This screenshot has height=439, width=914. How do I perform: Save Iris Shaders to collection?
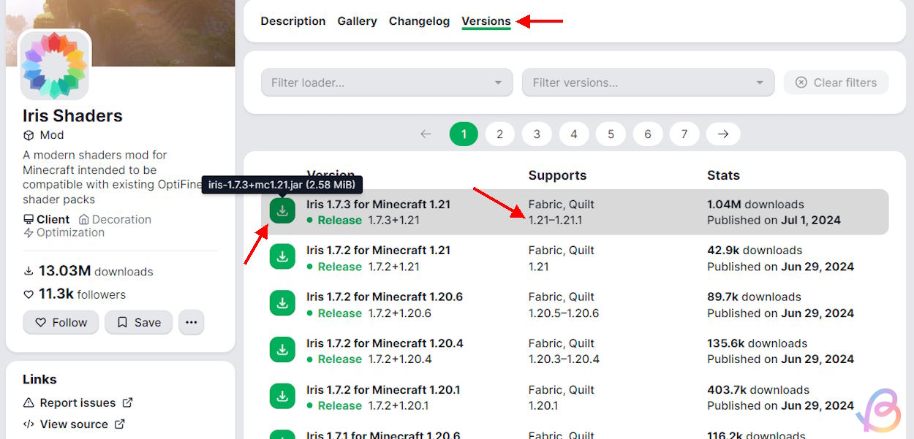coord(138,322)
